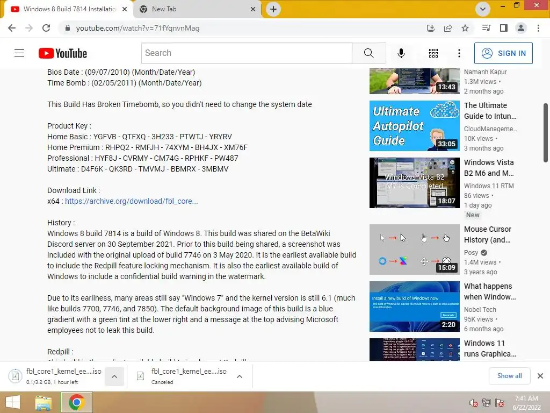550x413 pixels.
Task: Click the address bar URL
Action: (137, 28)
